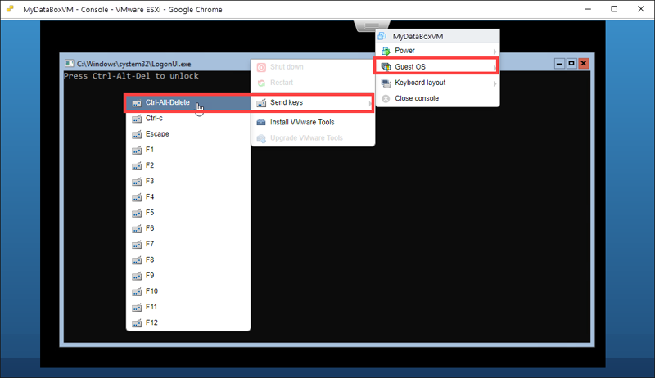
Task: Send the F11 key
Action: point(188,307)
